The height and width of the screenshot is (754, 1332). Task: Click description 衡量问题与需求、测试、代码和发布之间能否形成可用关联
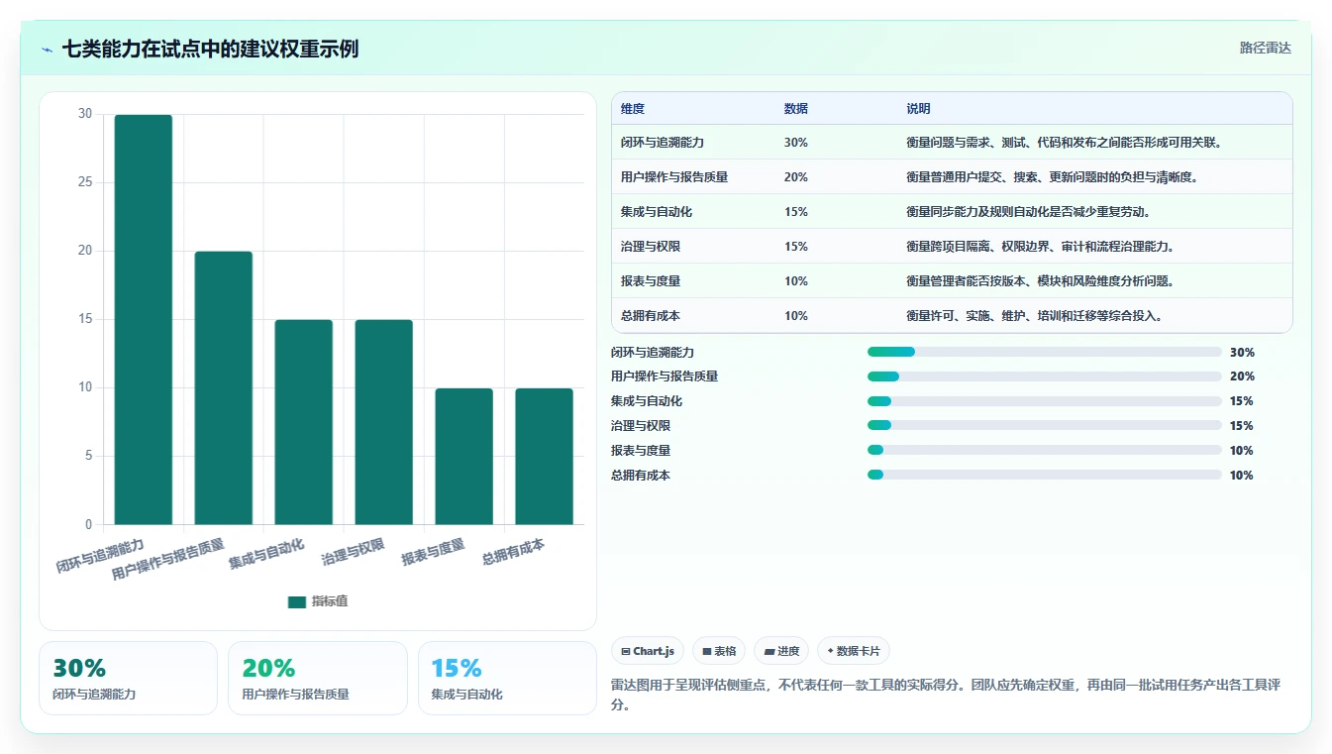[1064, 143]
